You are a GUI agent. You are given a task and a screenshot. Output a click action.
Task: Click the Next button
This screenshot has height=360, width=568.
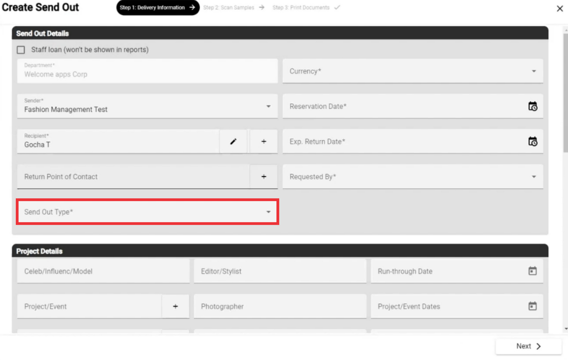coord(528,346)
